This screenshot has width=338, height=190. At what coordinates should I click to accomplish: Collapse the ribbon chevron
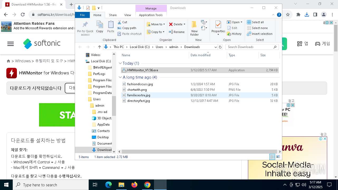tap(273, 15)
